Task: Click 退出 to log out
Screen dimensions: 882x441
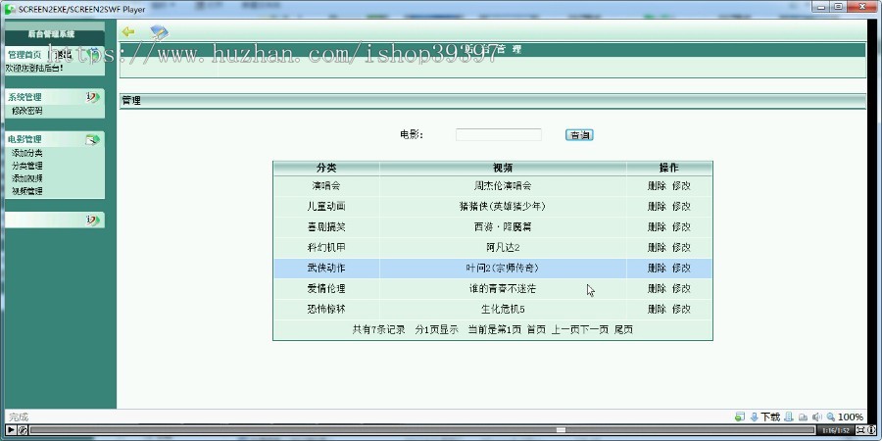Action: (64, 55)
